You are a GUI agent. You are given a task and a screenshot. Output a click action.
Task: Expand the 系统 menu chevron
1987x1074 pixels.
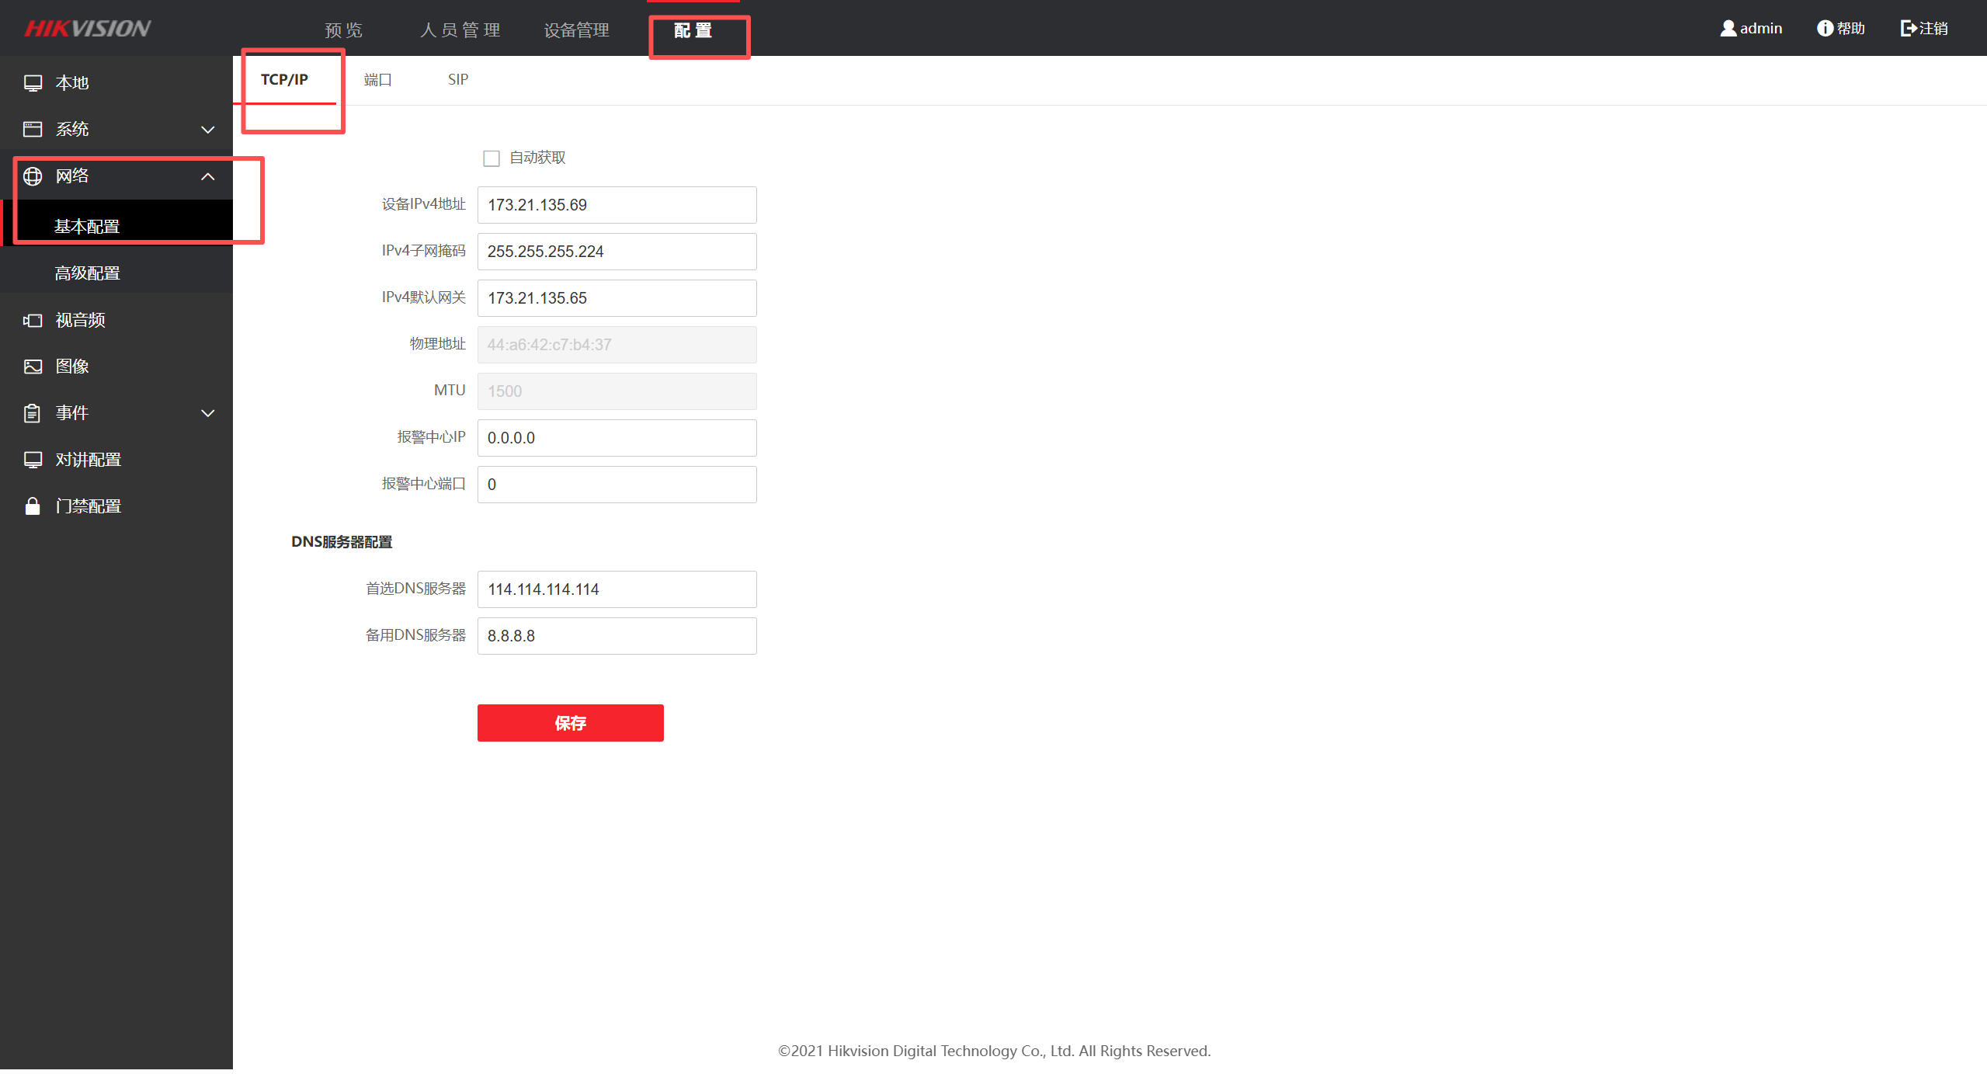[208, 130]
